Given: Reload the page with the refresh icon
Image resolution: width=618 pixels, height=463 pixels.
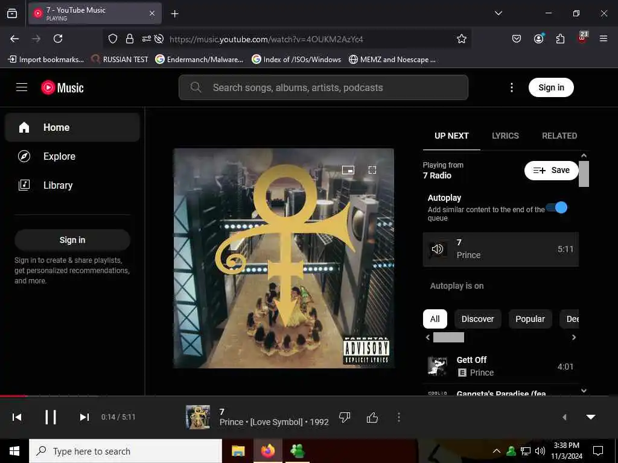Looking at the screenshot, I should click(58, 39).
